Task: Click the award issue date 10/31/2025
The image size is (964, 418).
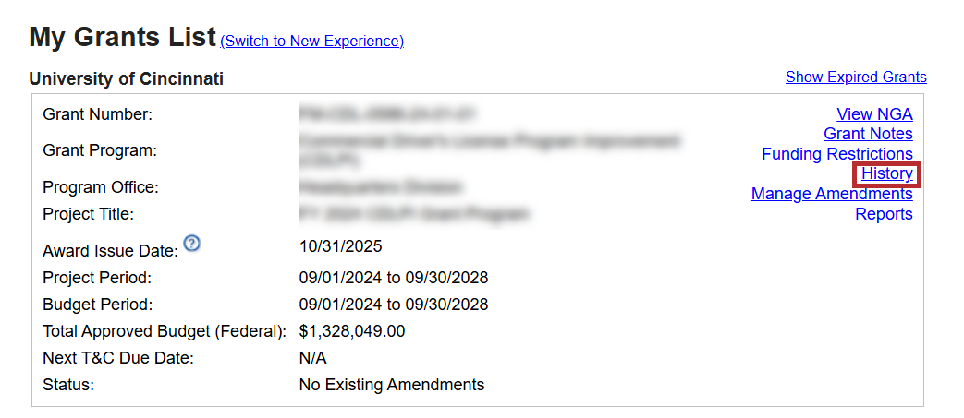Action: tap(340, 246)
